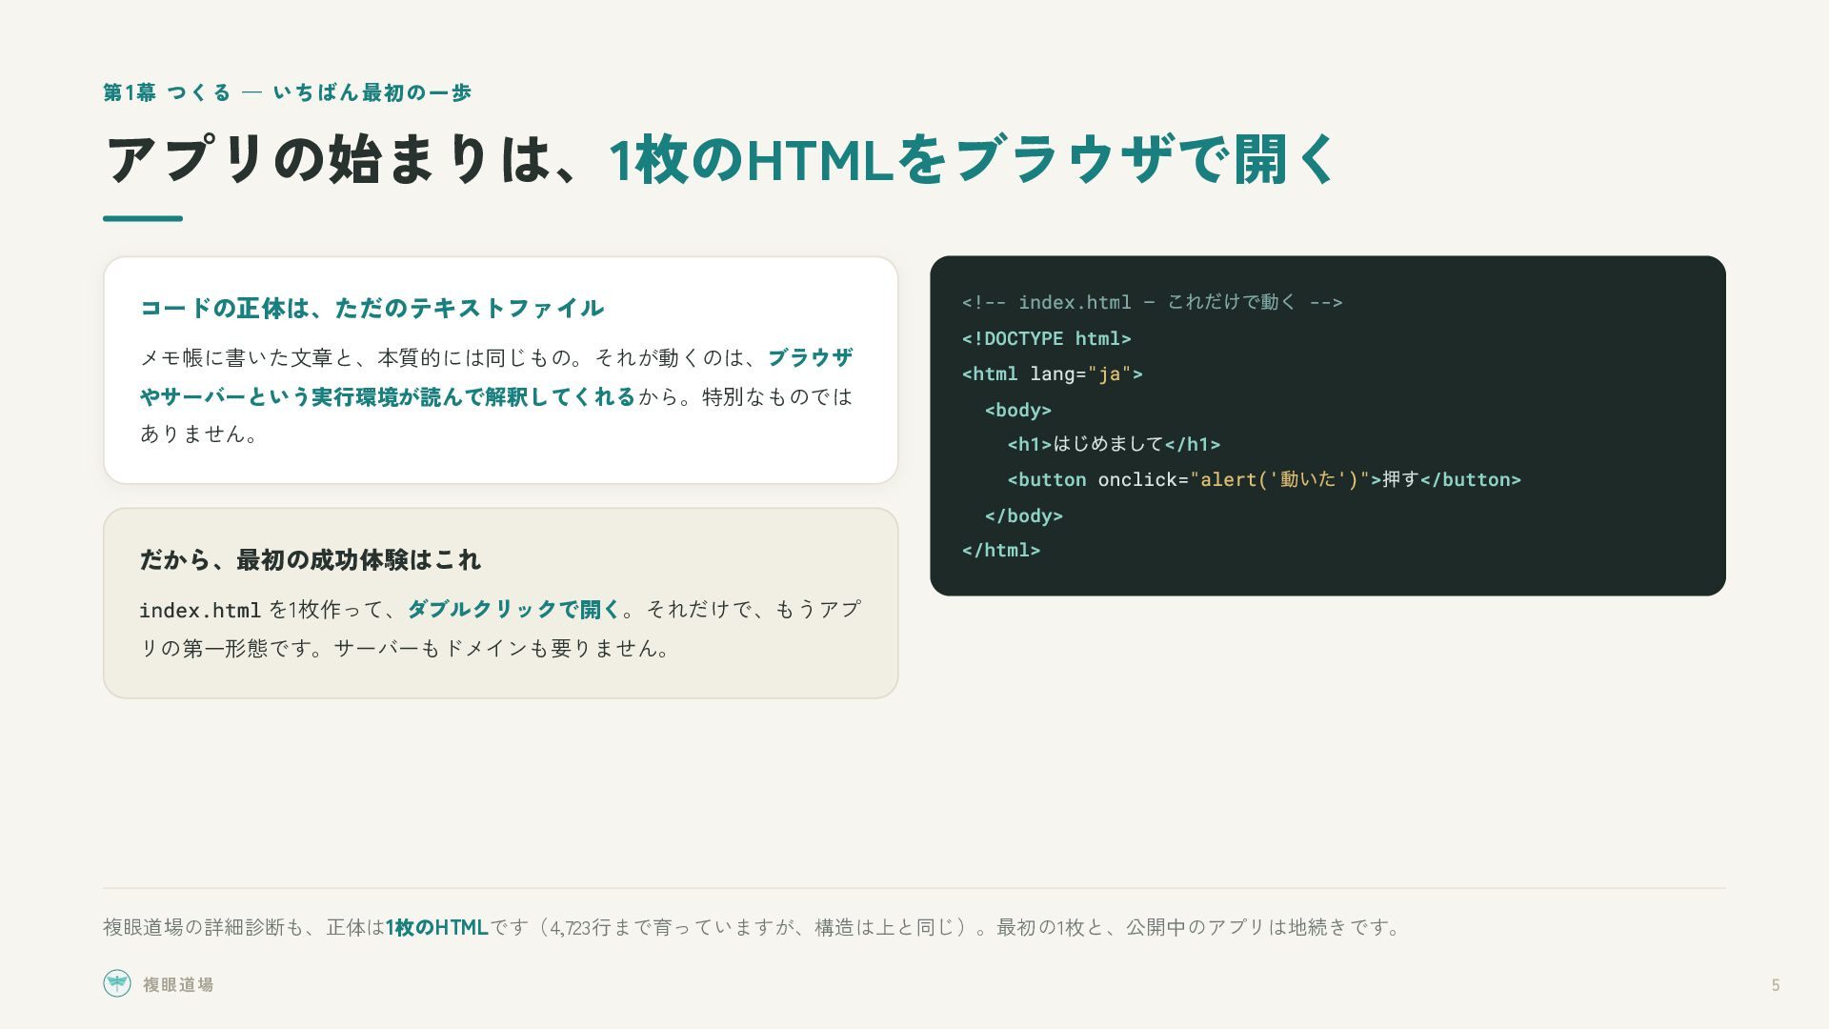This screenshot has width=1829, height=1029.
Task: Click the sentence ありません。 in the first card
Action: (198, 434)
